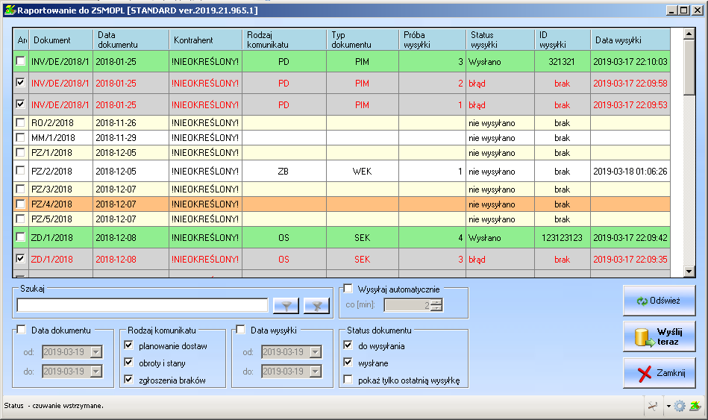The width and height of the screenshot is (708, 420).
Task: Tick checkbox for RO/2/2018 row
Action: [20, 122]
